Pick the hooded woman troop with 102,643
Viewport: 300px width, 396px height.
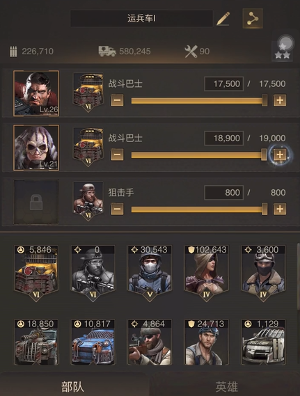[207, 273]
